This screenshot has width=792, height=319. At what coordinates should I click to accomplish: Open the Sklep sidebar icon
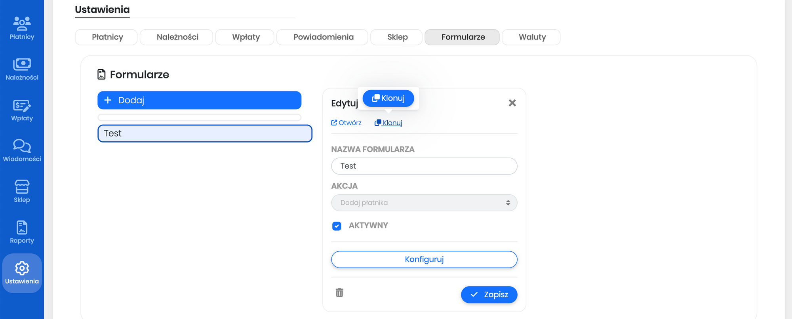[22, 192]
